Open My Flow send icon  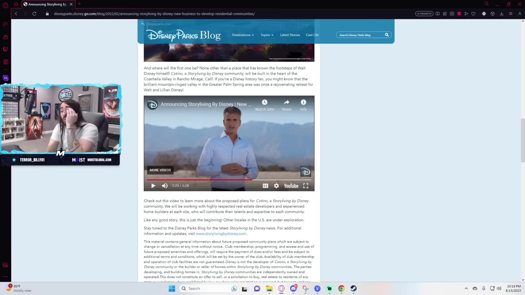(466, 14)
